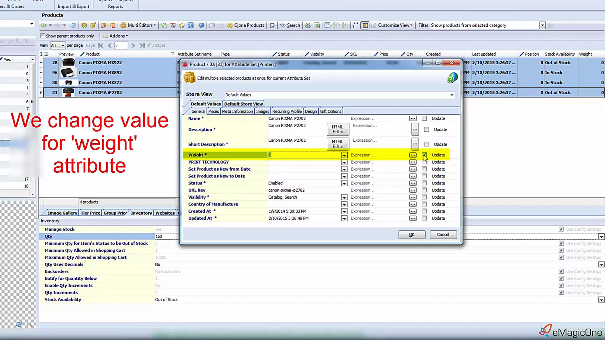Open the Visibility value dropdown
605x340 pixels.
click(x=344, y=197)
